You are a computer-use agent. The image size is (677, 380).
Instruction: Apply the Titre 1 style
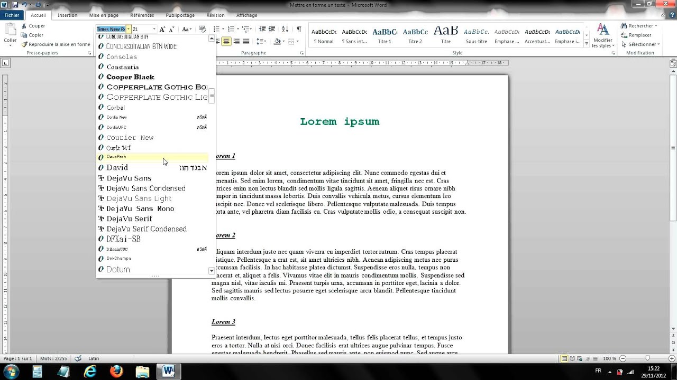point(385,35)
